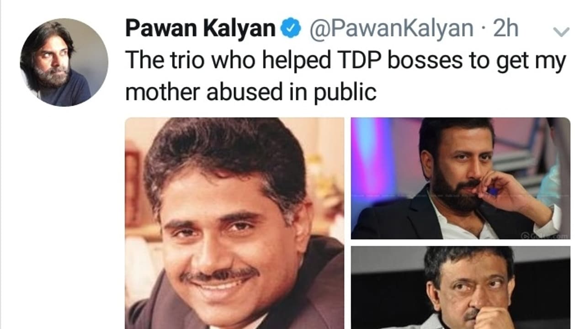The width and height of the screenshot is (585, 329).
Task: Open the "Pawan Kalyan" display name
Action: [x=200, y=29]
